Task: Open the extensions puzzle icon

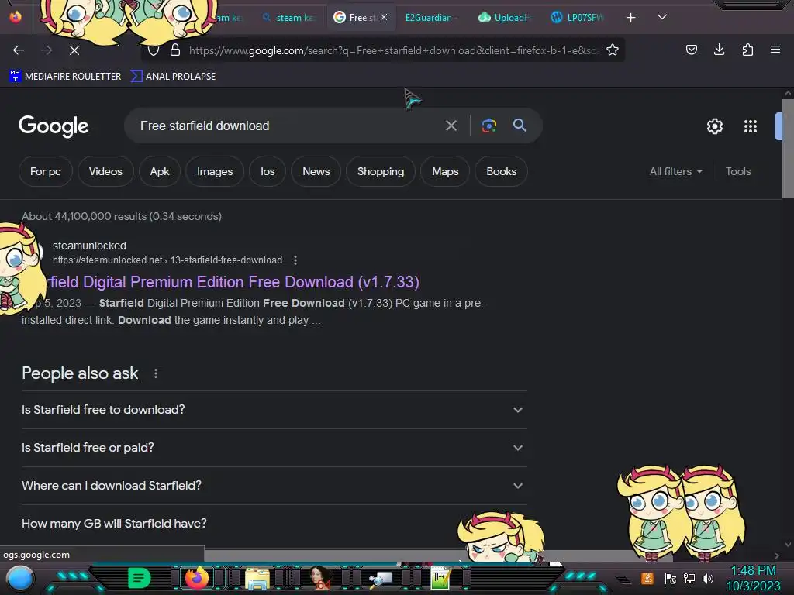Action: pyautogui.click(x=747, y=50)
